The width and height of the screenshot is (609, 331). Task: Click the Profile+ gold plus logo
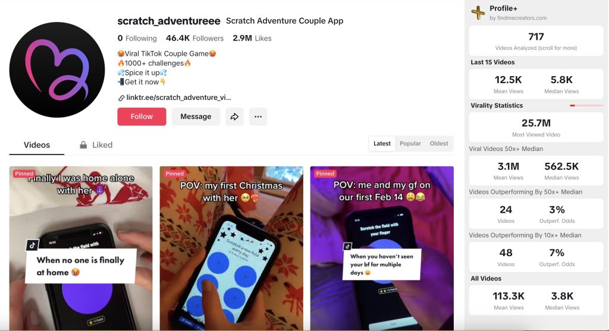(478, 12)
